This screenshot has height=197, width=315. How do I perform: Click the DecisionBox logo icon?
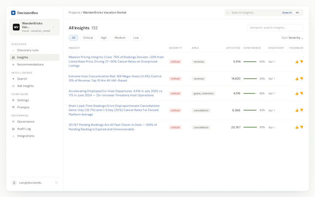coord(13,13)
